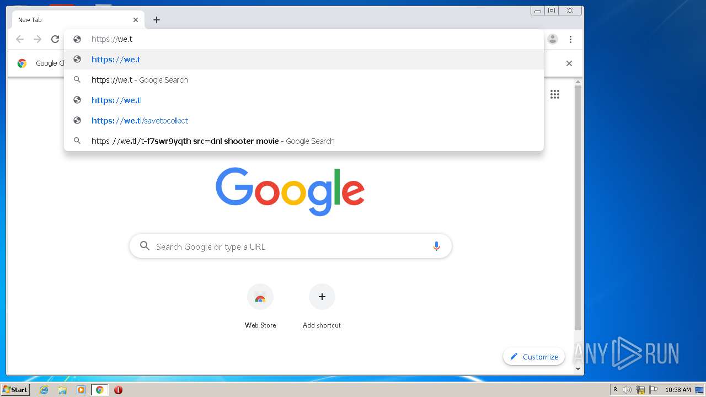Image resolution: width=706 pixels, height=397 pixels.
Task: Click the Google logo
Action: click(290, 191)
